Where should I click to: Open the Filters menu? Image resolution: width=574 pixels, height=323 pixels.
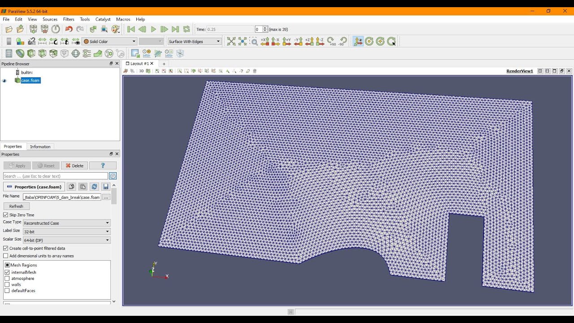[x=69, y=19]
